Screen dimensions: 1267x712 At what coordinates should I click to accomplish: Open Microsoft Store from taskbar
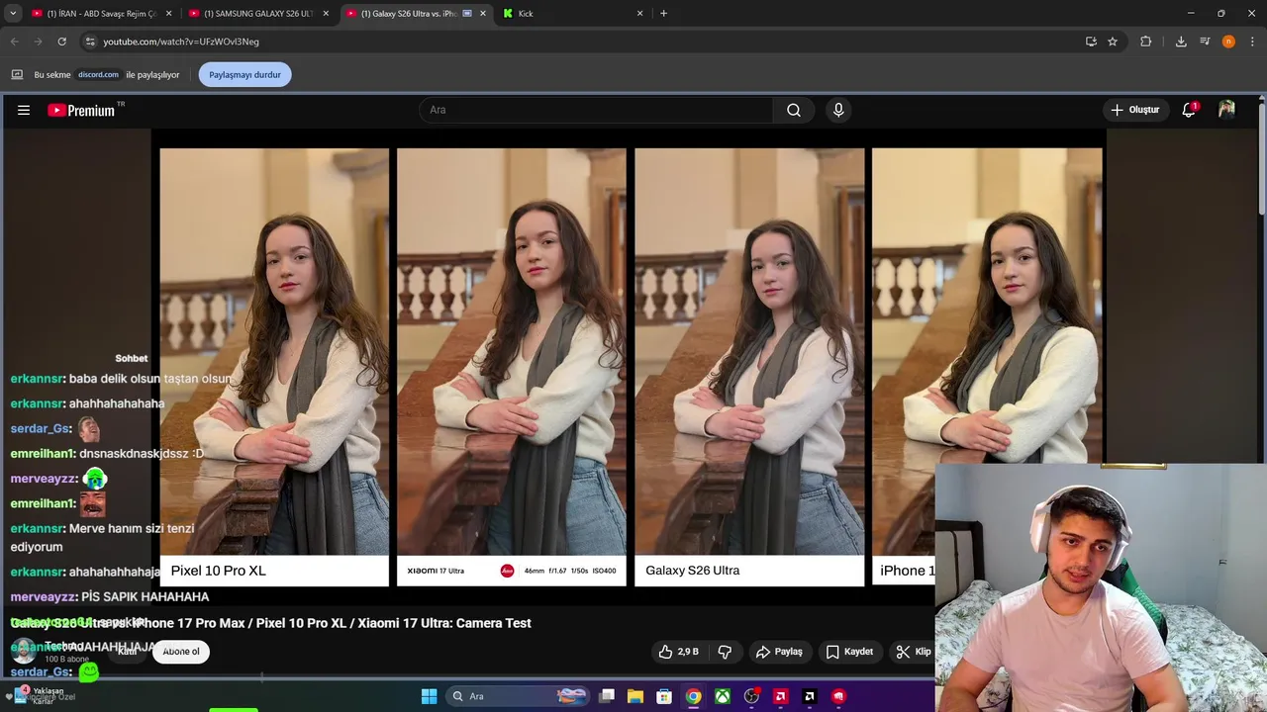(664, 696)
